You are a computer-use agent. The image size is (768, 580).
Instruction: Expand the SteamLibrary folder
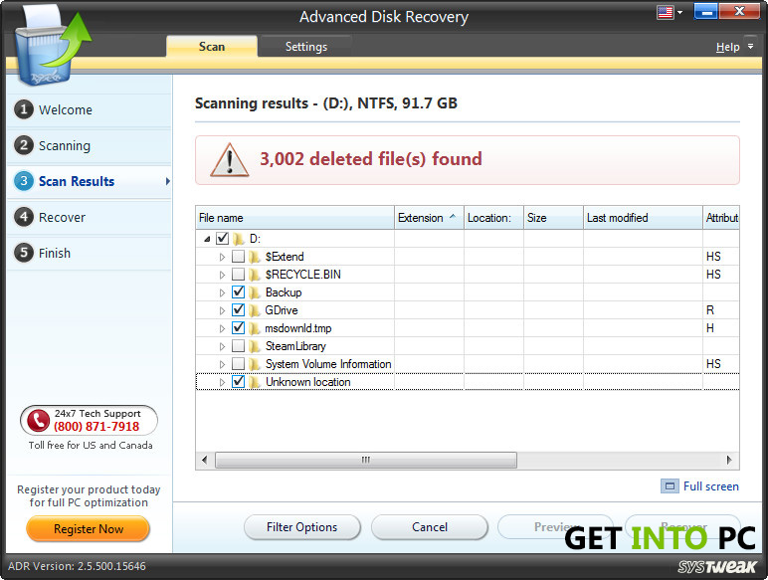coord(222,346)
